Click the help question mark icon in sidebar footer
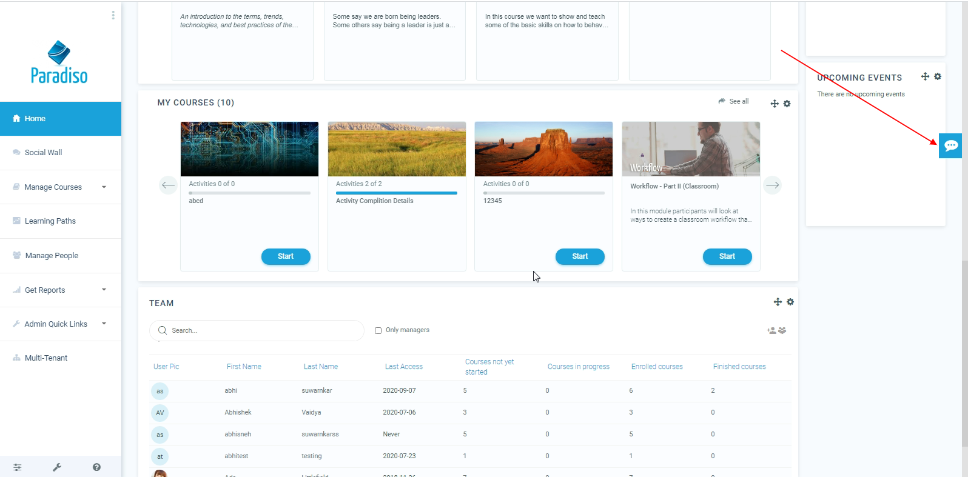 coord(96,467)
